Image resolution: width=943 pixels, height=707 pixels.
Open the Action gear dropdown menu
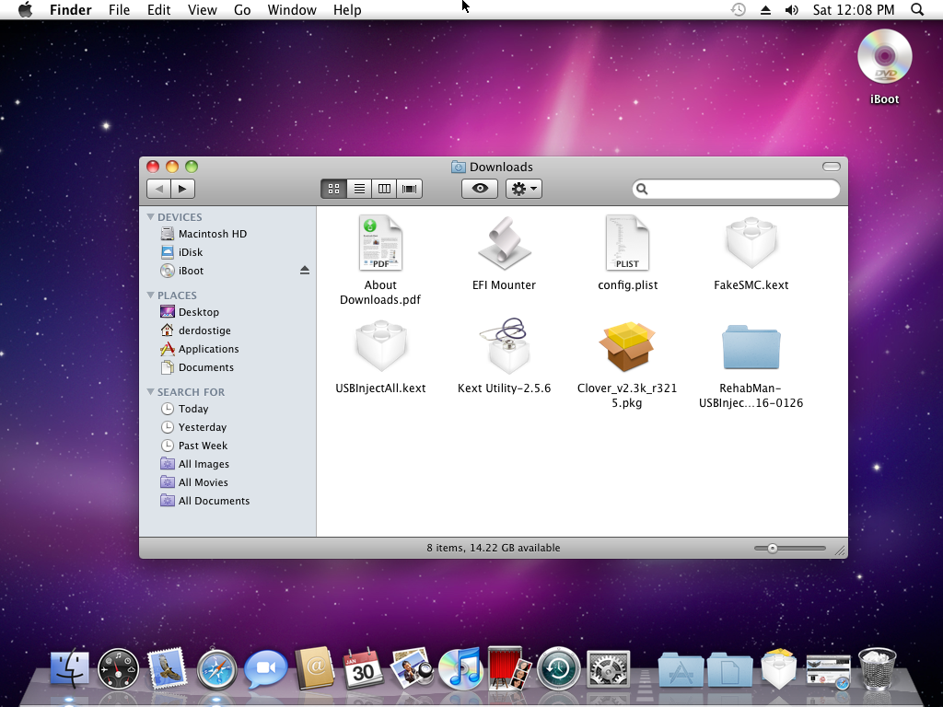click(524, 189)
